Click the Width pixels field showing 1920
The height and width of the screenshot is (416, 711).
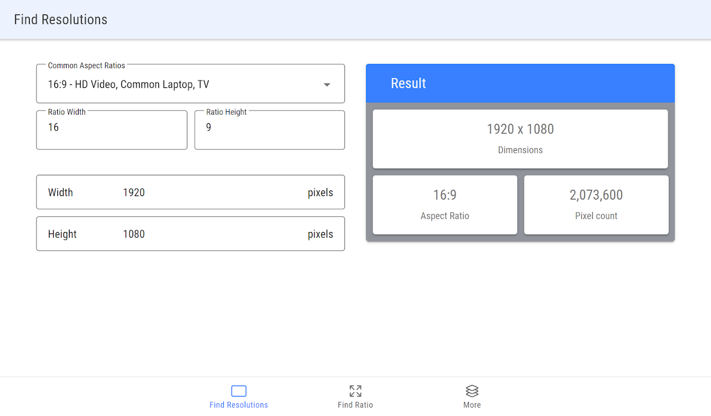[191, 192]
